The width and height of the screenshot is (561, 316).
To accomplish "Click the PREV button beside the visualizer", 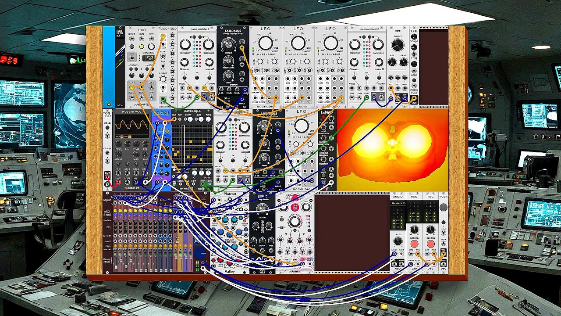I will pos(323,176).
